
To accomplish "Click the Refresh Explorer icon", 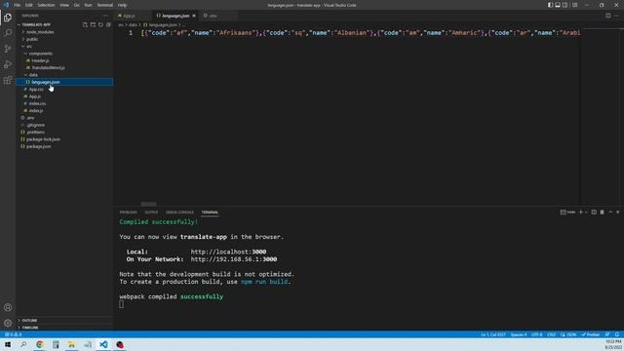I will [100, 24].
